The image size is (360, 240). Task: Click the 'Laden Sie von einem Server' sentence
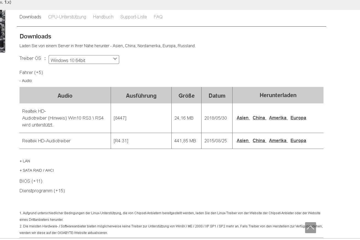pyautogui.click(x=108, y=46)
